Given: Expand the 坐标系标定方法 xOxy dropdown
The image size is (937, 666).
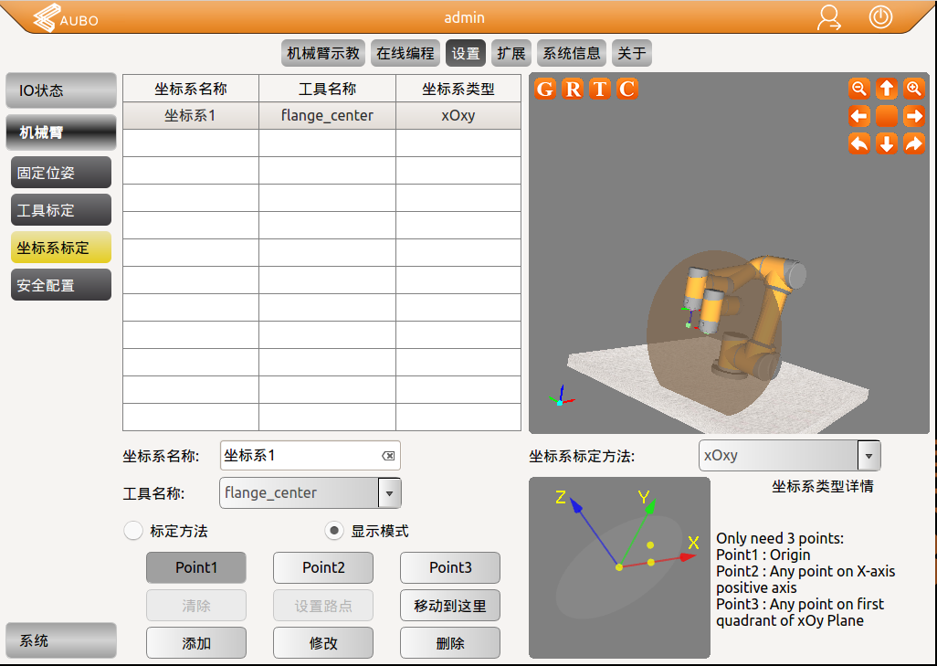Looking at the screenshot, I should coord(869,455).
